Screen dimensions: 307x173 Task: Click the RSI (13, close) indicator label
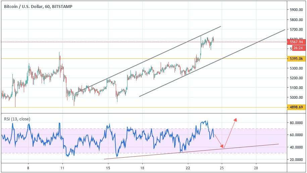pyautogui.click(x=17, y=119)
